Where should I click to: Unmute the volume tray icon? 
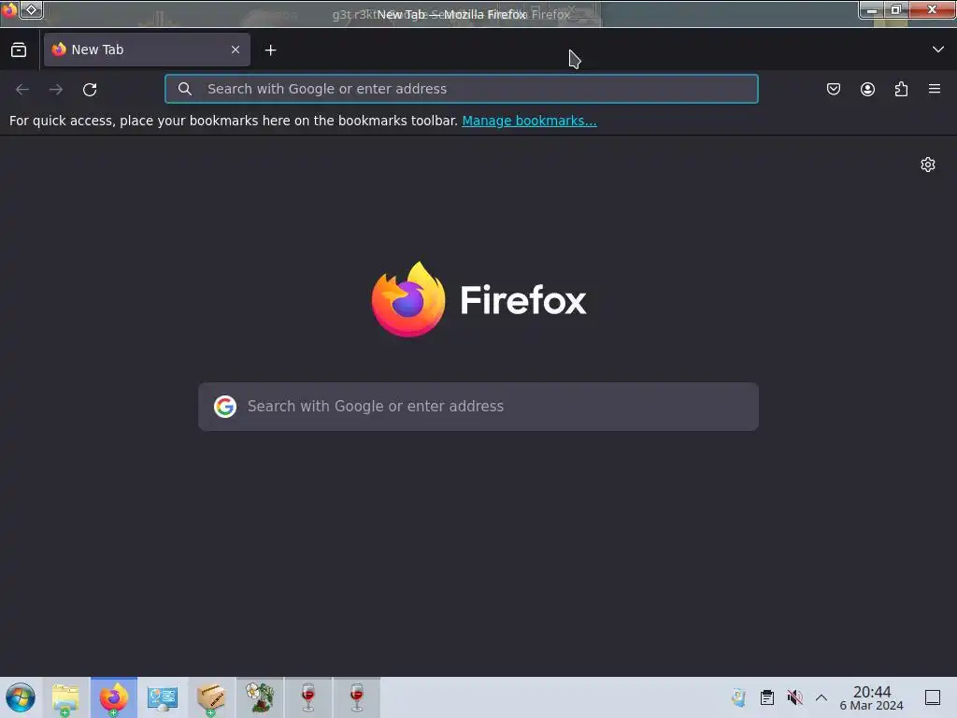point(794,697)
